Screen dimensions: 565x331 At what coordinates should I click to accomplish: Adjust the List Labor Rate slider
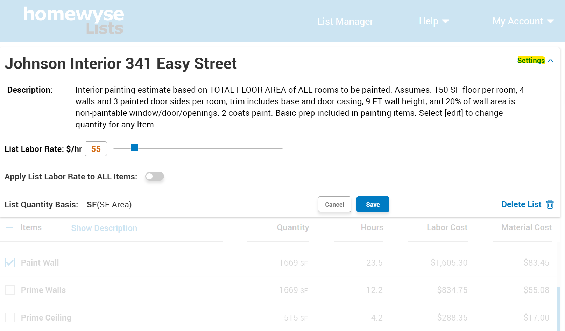tap(134, 148)
